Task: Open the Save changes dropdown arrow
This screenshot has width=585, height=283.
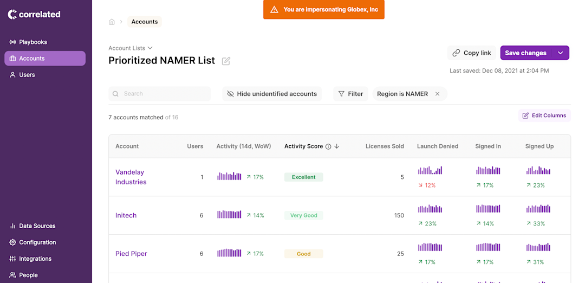Action: [x=561, y=53]
